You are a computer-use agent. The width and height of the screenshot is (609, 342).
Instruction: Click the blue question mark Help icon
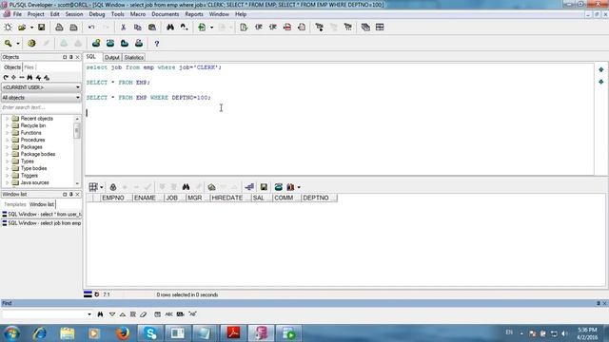pyautogui.click(x=156, y=44)
